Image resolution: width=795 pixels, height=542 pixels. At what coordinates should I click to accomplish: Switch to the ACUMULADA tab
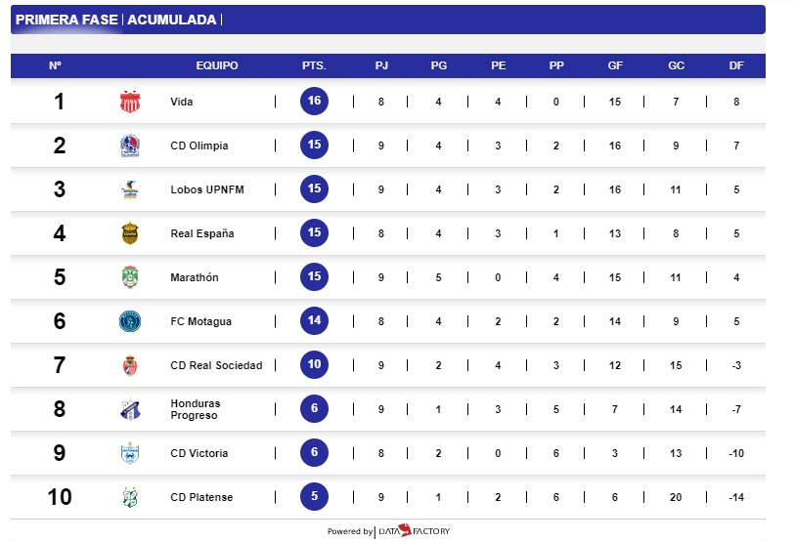tap(172, 20)
